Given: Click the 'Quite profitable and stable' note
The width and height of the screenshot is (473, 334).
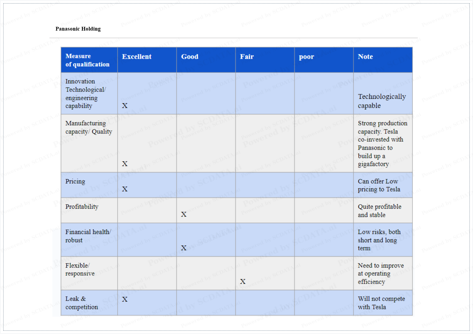Looking at the screenshot, I should pos(379,211).
